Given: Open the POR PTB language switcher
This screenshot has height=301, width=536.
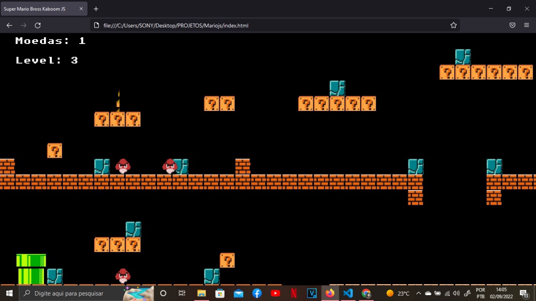Looking at the screenshot, I should (480, 293).
